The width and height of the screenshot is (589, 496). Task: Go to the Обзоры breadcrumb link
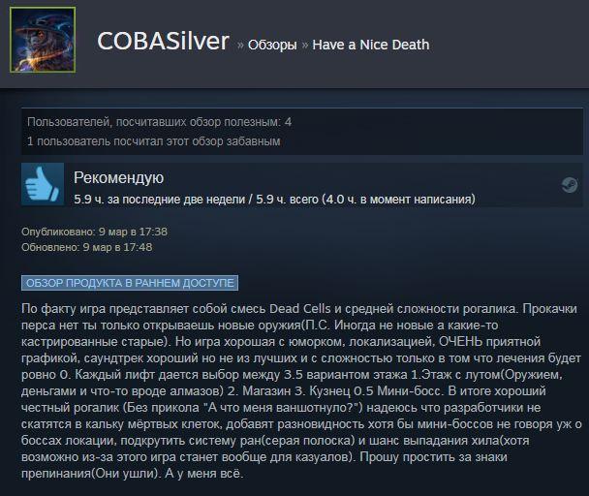click(x=272, y=45)
